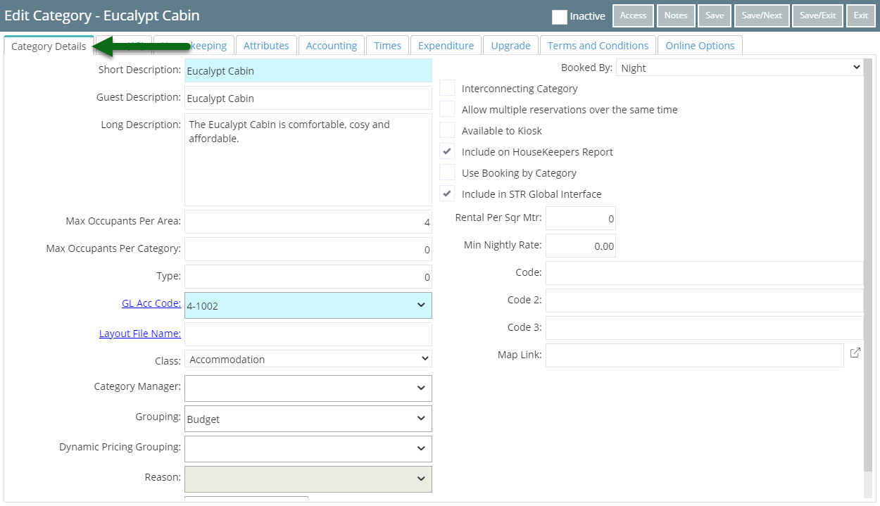Uncheck Include on HouseKeepers Report
The height and width of the screenshot is (506, 880).
pos(447,151)
